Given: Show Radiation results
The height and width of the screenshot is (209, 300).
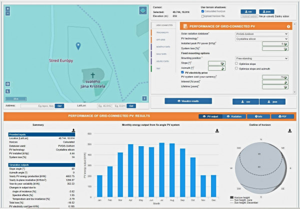Looking at the screenshot, I should tap(234, 116).
